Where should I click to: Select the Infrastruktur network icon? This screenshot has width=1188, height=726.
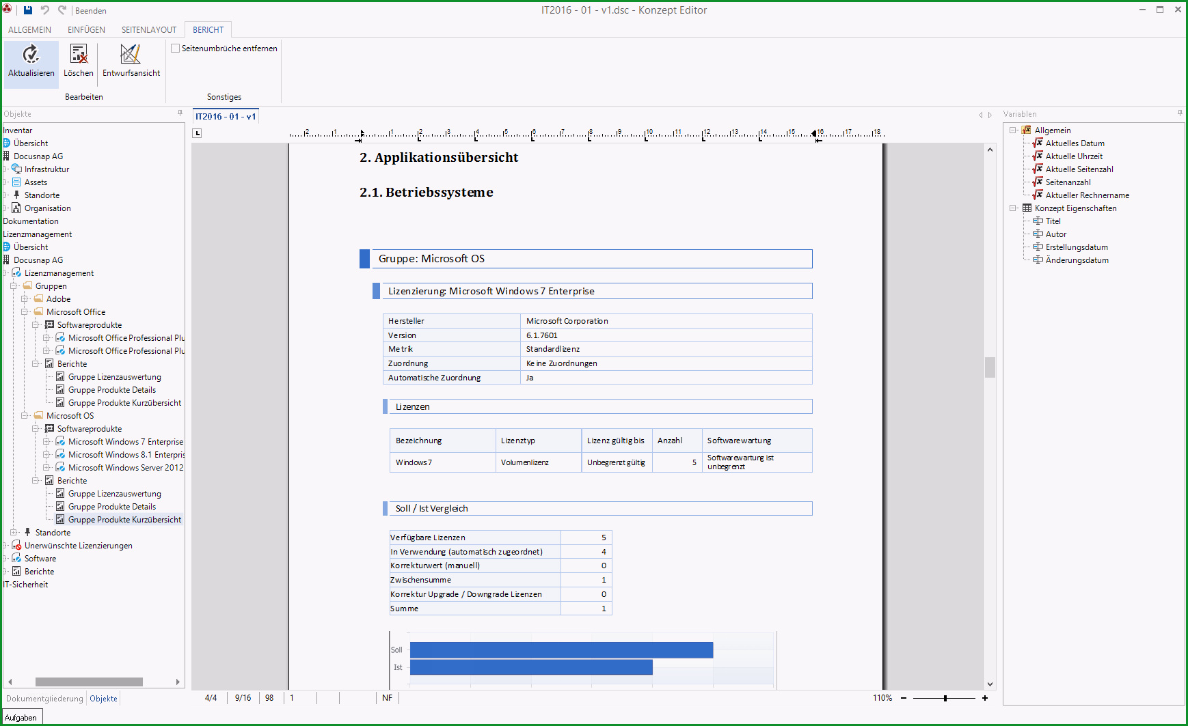pos(17,169)
